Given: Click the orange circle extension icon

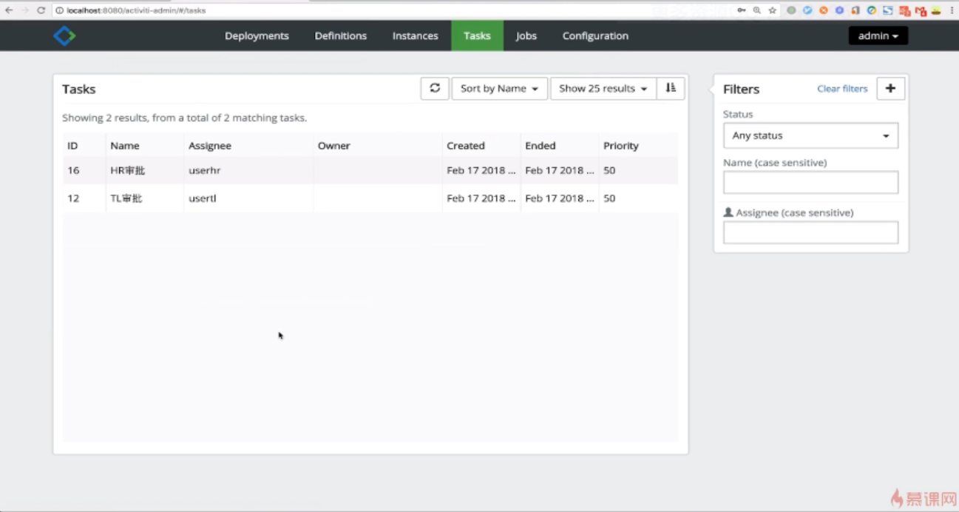Looking at the screenshot, I should (x=823, y=10).
